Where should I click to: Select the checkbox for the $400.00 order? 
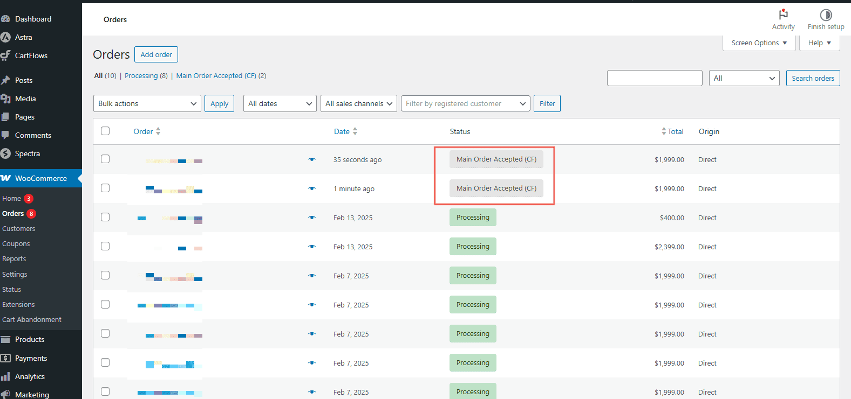pos(105,217)
